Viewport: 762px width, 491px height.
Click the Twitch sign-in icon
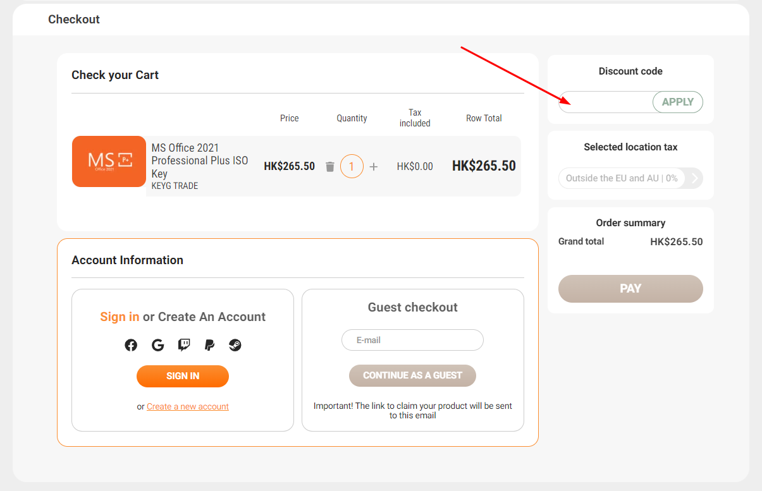point(184,345)
